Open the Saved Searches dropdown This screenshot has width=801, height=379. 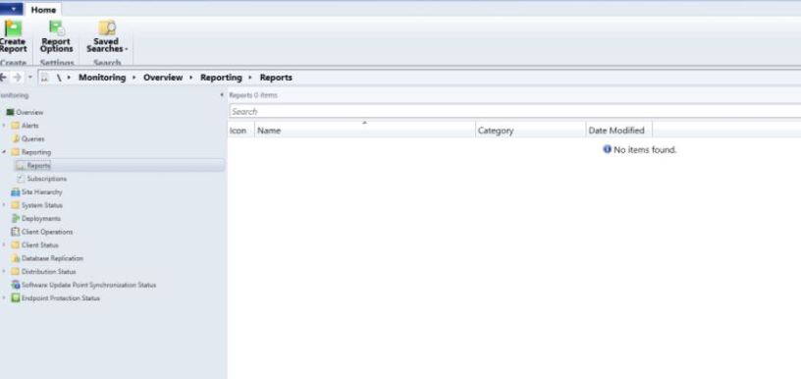click(107, 36)
